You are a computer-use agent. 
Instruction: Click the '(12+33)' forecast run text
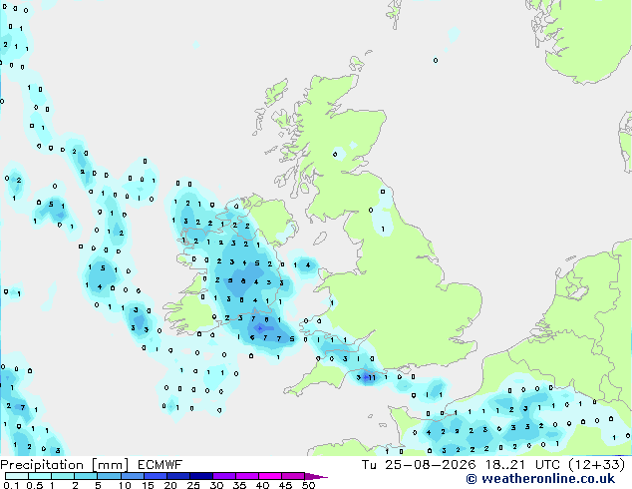[596, 465]
